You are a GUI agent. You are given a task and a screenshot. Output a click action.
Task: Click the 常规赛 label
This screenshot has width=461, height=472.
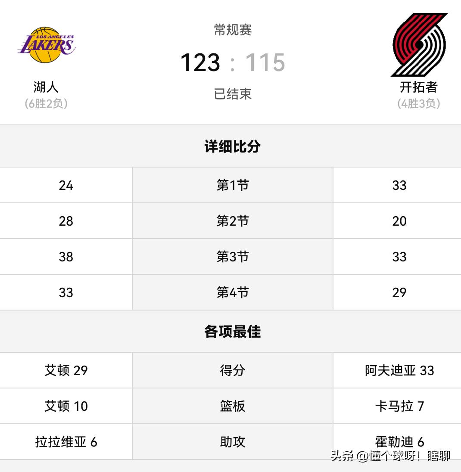click(x=231, y=29)
